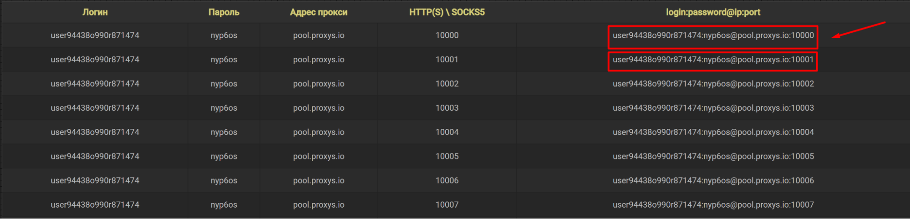Click port 10003 in the HTTP(S) column
Viewport: 910px width, 219px height.
pyautogui.click(x=447, y=108)
